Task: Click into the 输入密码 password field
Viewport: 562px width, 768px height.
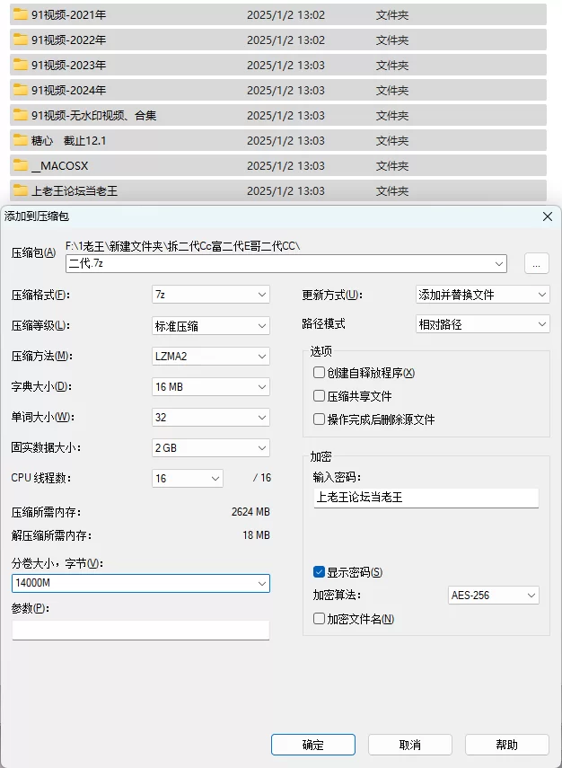Action: point(426,498)
